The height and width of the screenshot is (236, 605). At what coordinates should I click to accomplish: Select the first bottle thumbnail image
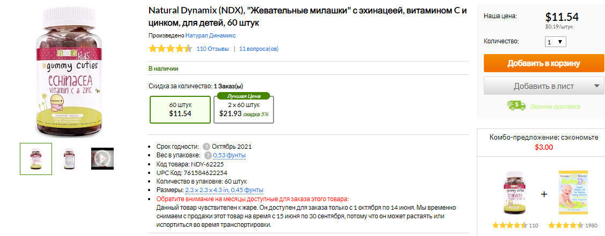tap(36, 158)
